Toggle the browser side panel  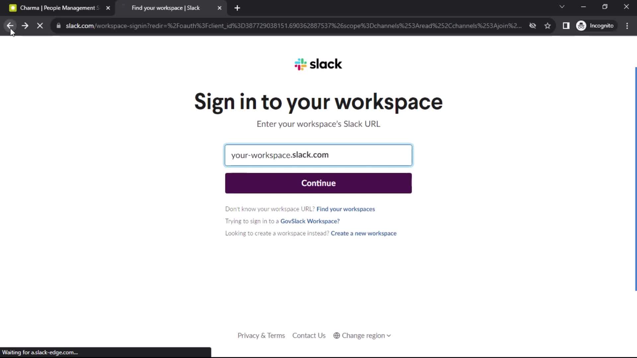coord(566,26)
